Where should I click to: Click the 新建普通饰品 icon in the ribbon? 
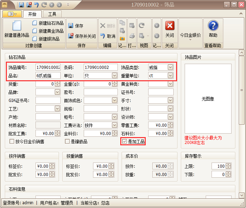pos(17,26)
